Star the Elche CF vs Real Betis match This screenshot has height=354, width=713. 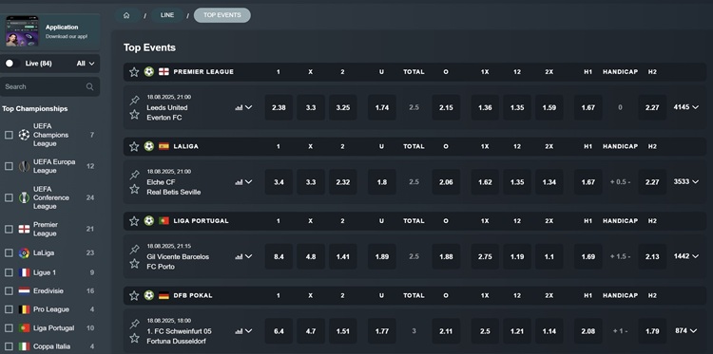(x=134, y=189)
